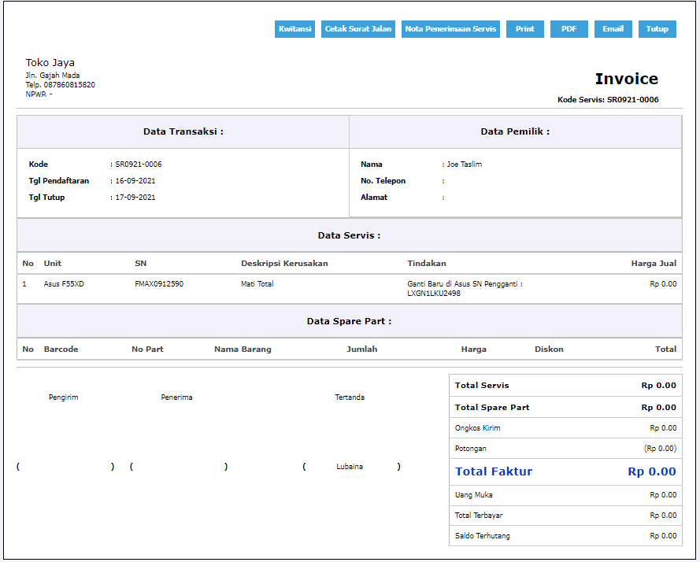Click the Pengirim signature label
Viewport: 700px width, 562px height.
(x=64, y=397)
